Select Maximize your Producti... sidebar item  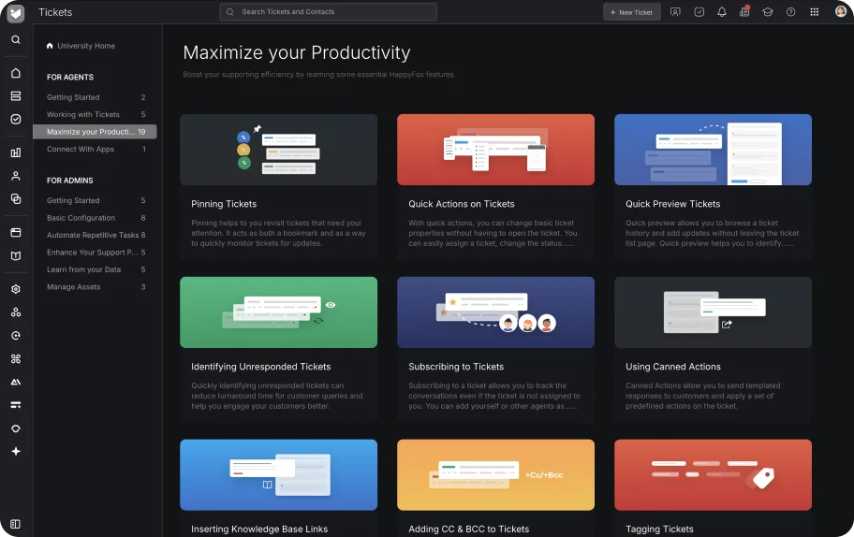tap(95, 132)
